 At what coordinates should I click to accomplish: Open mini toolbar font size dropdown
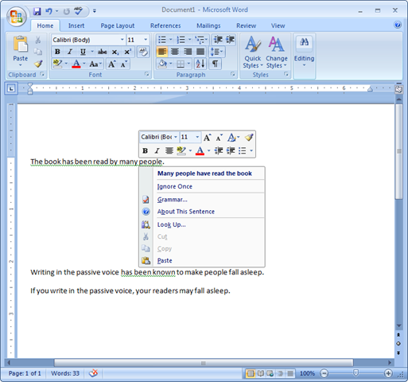click(197, 137)
